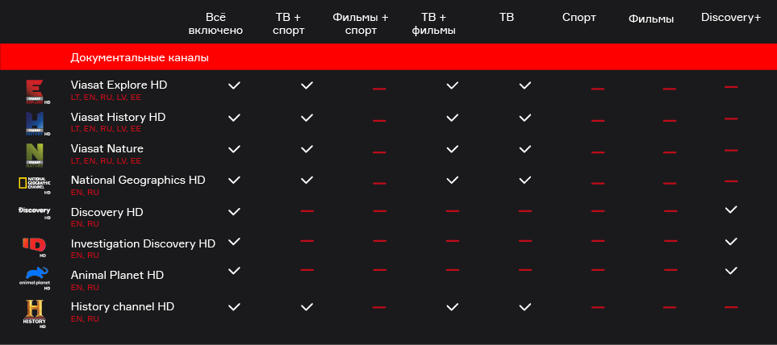Click Viasat Explore HD checkmark under Всё включено
Screen dimensions: 777x345
[234, 85]
